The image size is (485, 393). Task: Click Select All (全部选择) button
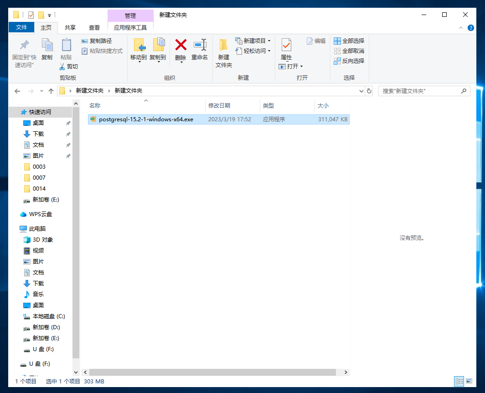349,41
